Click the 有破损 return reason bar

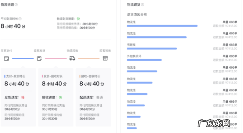pyautogui.click(x=152, y=48)
